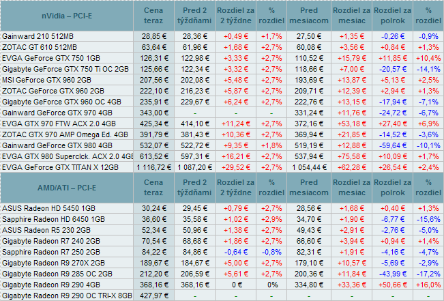Select EVGA GTX 980 Superclck. ACX 2.0 row

tap(68, 156)
